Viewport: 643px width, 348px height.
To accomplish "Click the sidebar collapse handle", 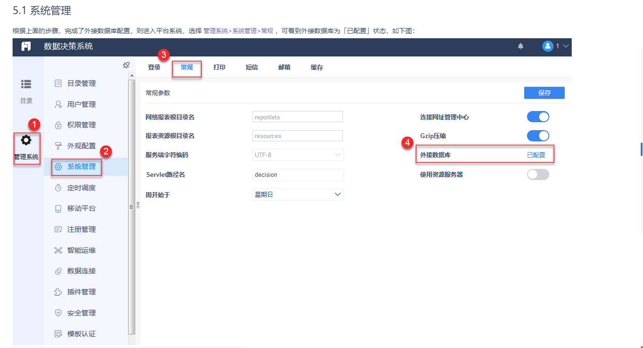I will (x=138, y=205).
